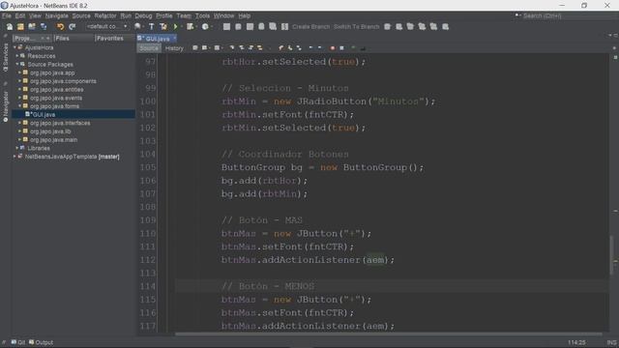The width and height of the screenshot is (619, 348).
Task: Undo the last edit using toolbar arrow
Action: tap(60, 27)
